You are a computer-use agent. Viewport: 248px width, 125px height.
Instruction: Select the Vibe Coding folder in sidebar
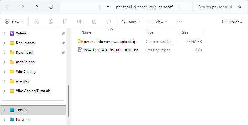[26, 72]
